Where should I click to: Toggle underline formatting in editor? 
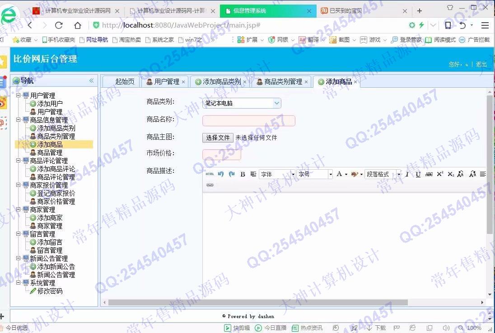418,174
